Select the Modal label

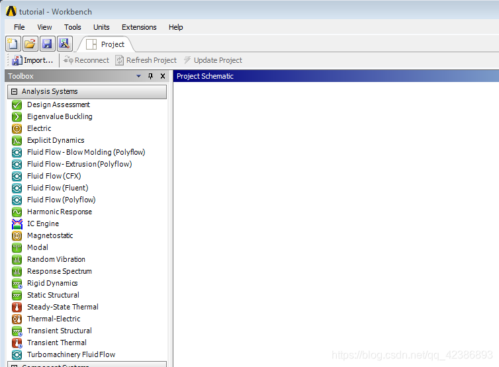(38, 247)
